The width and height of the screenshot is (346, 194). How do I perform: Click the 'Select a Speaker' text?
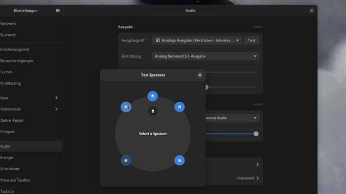pyautogui.click(x=152, y=134)
